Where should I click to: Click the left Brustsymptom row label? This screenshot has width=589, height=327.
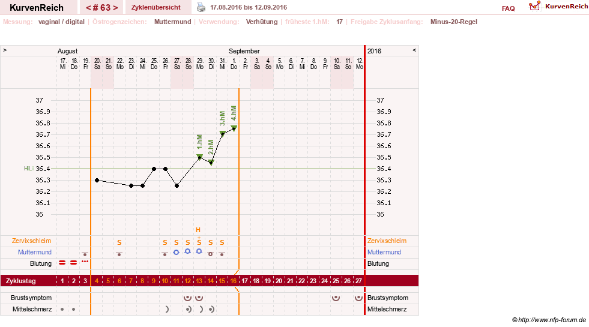pos(31,298)
